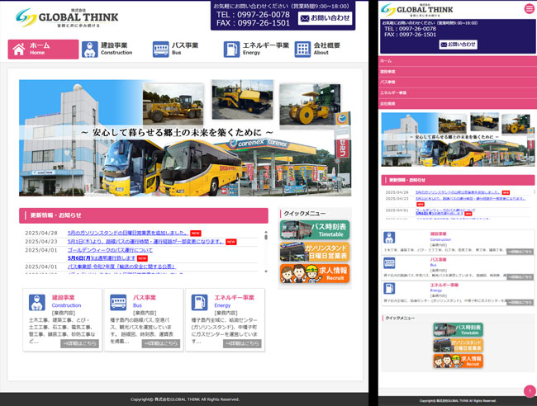Screen dimensions: 537x406
Task: Click the Home icon in desktop navigation
Action: [x=19, y=49]
